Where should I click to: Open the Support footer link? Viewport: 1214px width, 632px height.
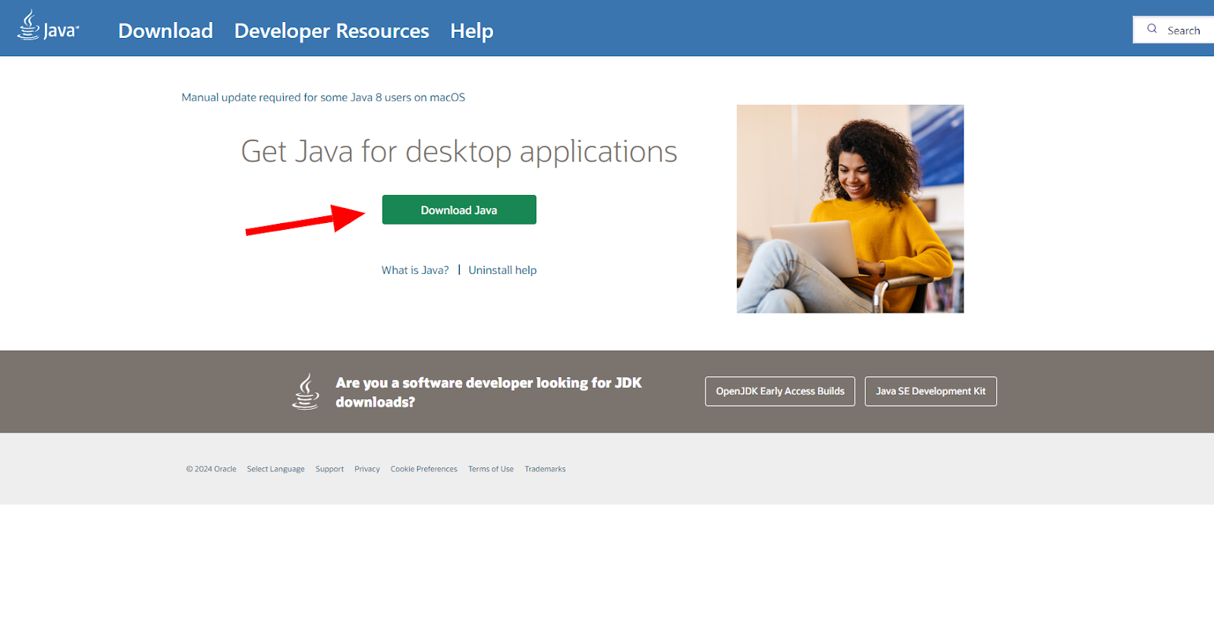329,469
